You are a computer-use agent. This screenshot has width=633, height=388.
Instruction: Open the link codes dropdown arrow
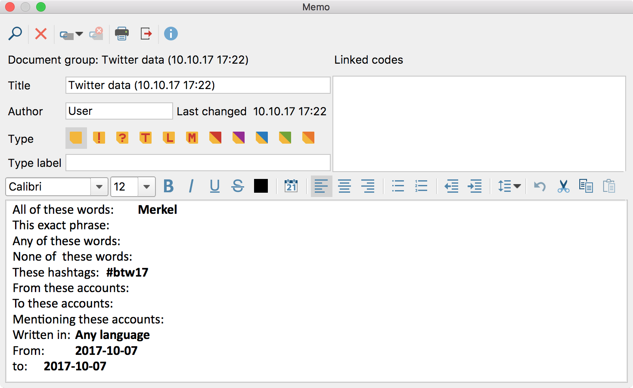coord(79,34)
